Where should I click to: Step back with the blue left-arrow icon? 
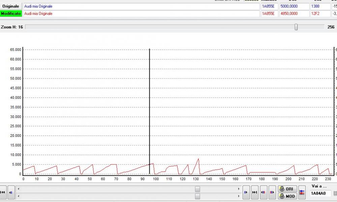(11, 192)
